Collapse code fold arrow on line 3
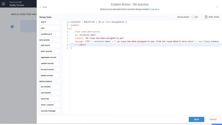Image resolution: width=222 pixels, height=125 pixels. click(x=69, y=28)
